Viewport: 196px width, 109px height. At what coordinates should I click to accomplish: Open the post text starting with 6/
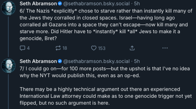click(x=106, y=25)
